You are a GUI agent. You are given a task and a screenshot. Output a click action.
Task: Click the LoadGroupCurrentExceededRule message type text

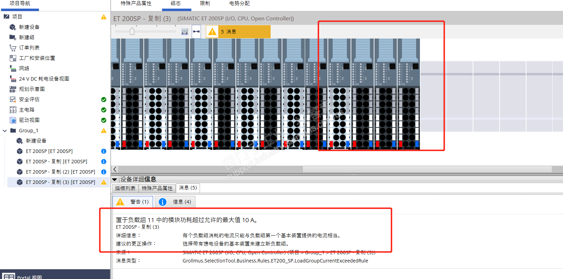coord(275,261)
